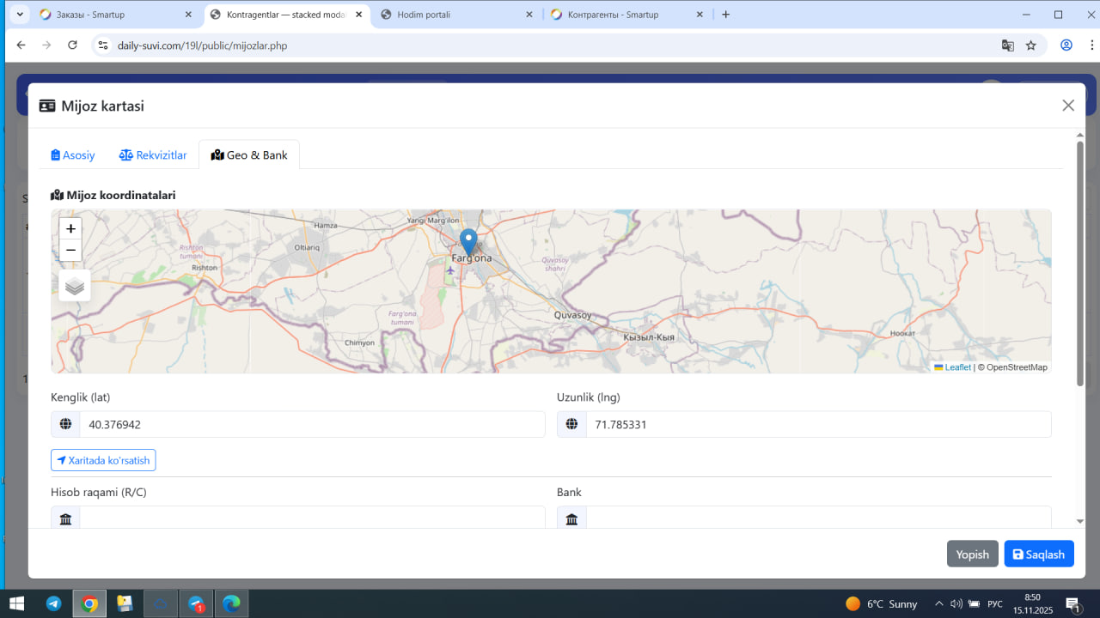This screenshot has width=1100, height=618.
Task: Click the blue location marker on map
Action: click(468, 241)
